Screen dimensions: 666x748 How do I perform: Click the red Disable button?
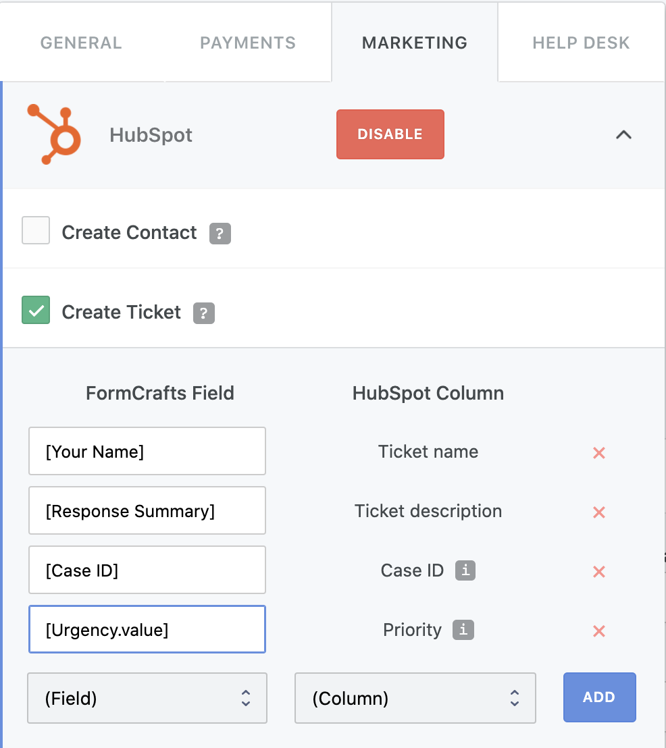pos(390,134)
